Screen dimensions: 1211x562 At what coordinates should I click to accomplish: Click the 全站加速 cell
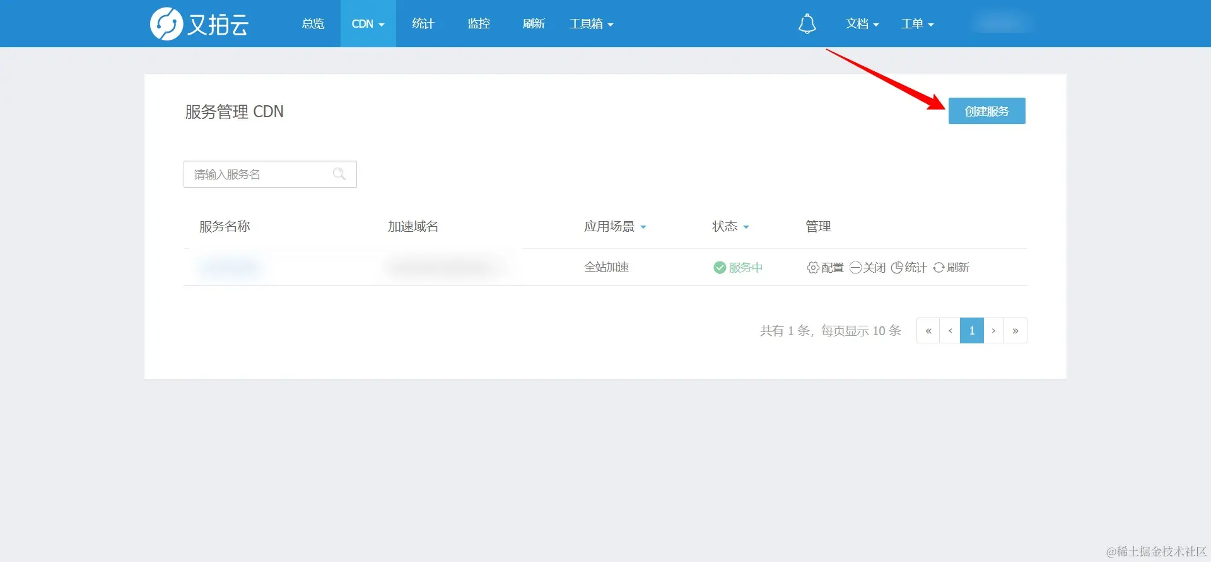tap(606, 267)
